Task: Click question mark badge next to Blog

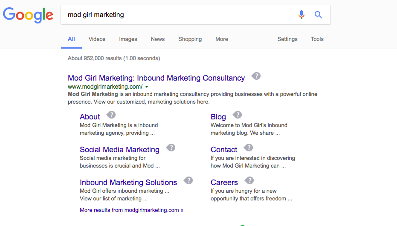Action: click(x=237, y=115)
